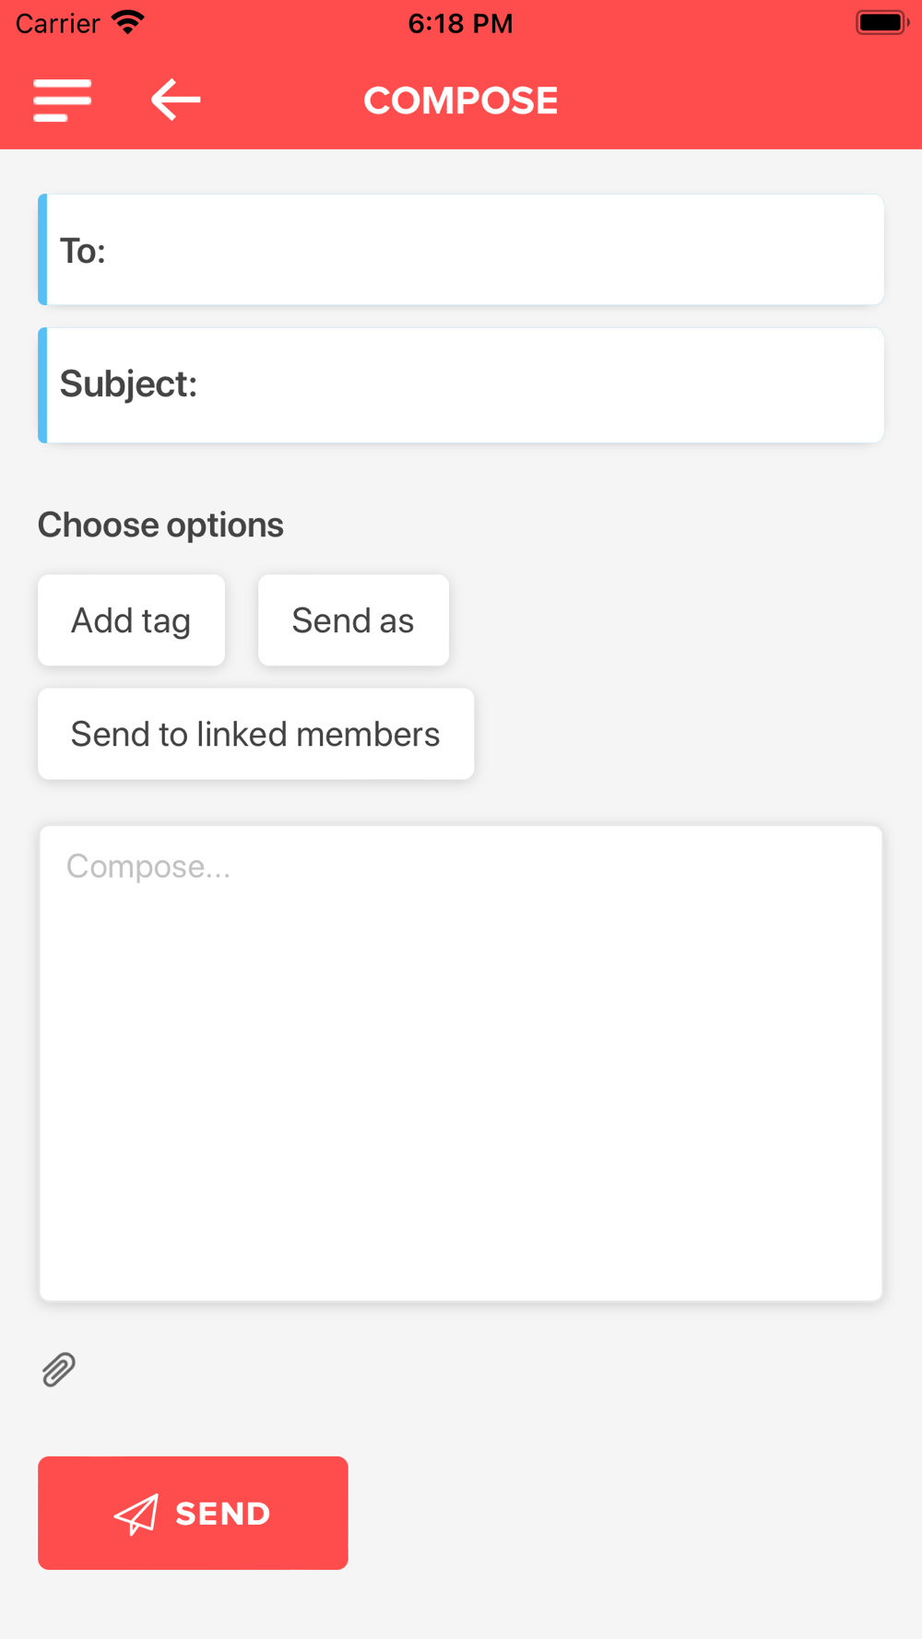The height and width of the screenshot is (1639, 922).
Task: Tap the battery indicator icon
Action: point(881,22)
